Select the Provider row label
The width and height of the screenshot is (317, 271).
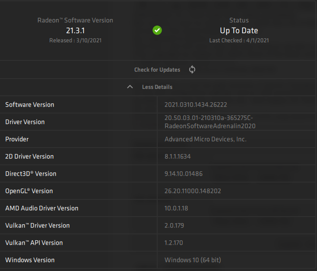[17, 139]
